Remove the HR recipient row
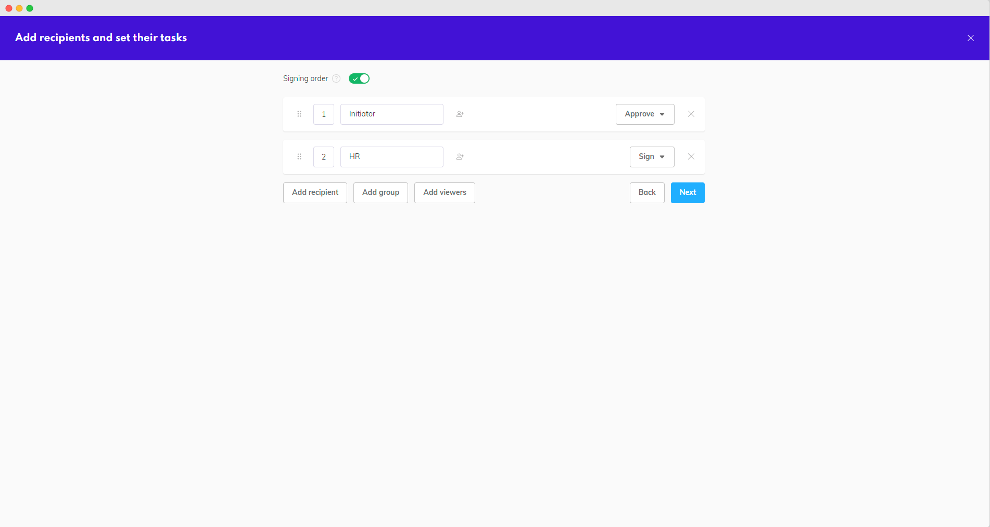This screenshot has width=990, height=527. pos(691,156)
